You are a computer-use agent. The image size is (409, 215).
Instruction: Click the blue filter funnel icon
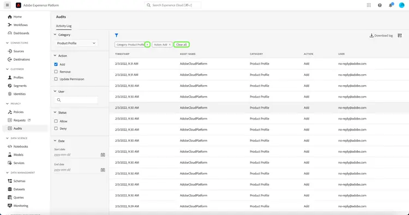tap(116, 35)
